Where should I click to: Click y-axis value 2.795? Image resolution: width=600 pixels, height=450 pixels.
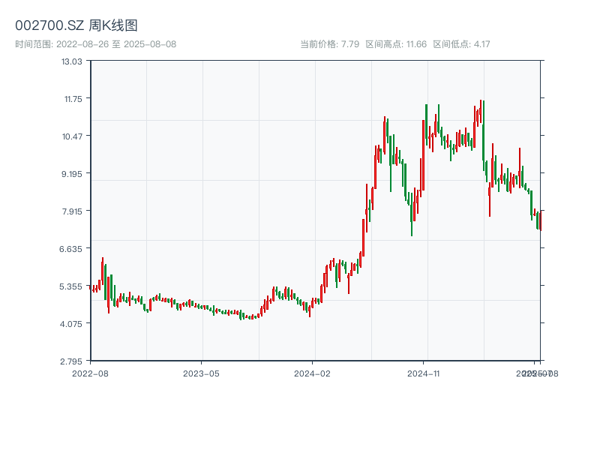point(71,361)
